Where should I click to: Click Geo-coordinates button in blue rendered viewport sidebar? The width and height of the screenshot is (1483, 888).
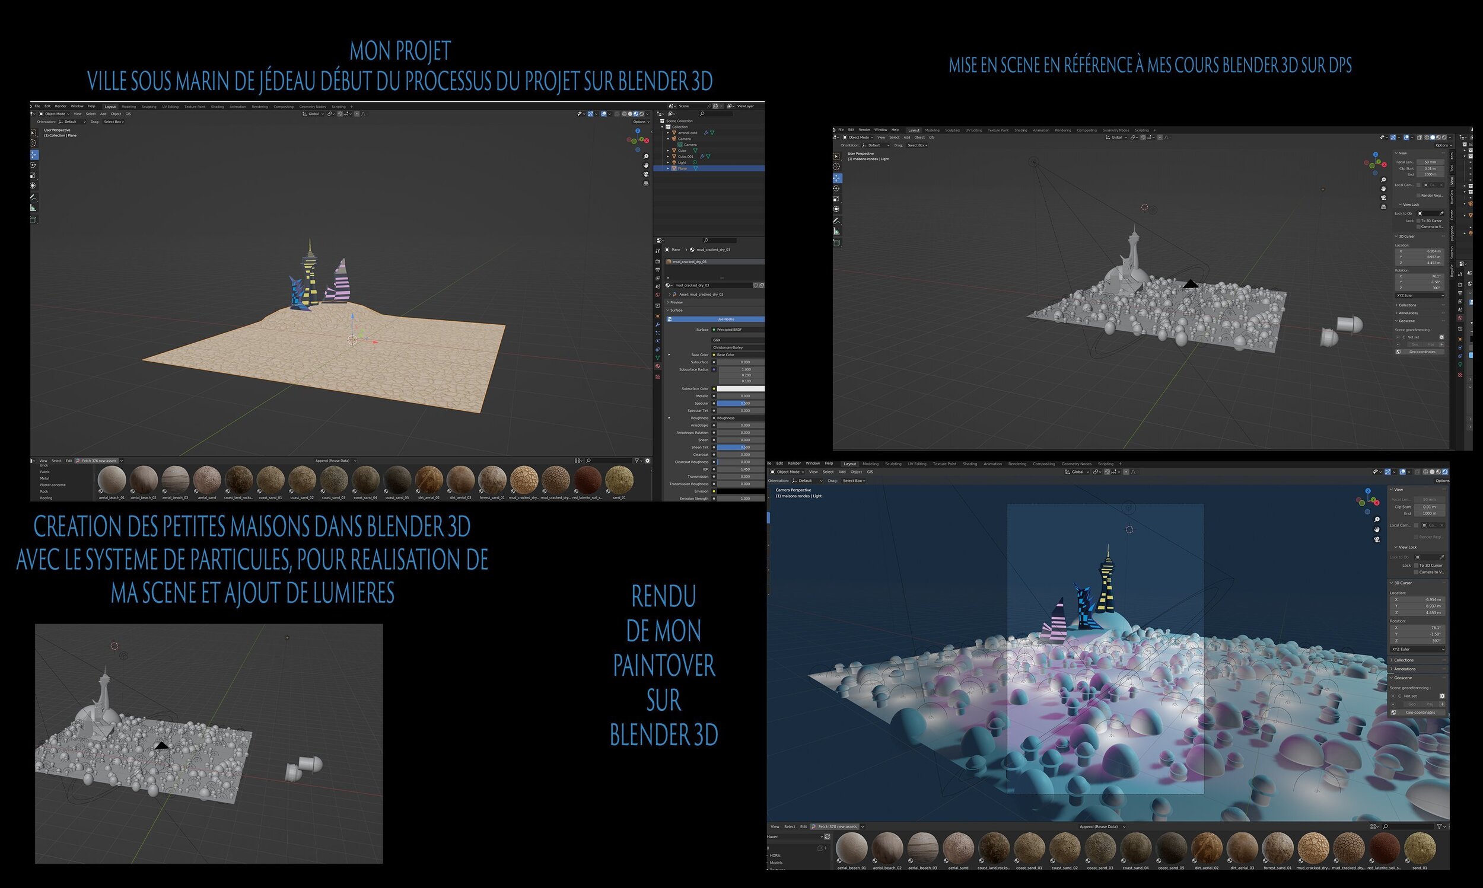(1421, 713)
